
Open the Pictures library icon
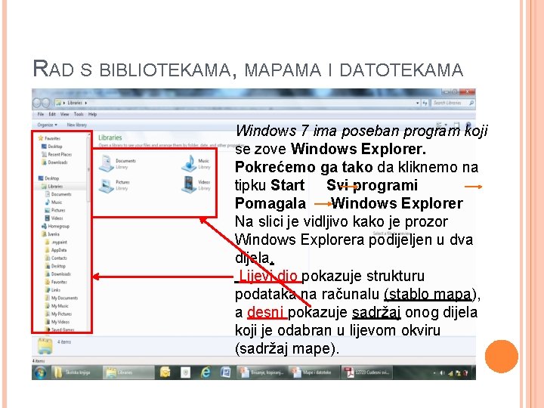tap(107, 185)
